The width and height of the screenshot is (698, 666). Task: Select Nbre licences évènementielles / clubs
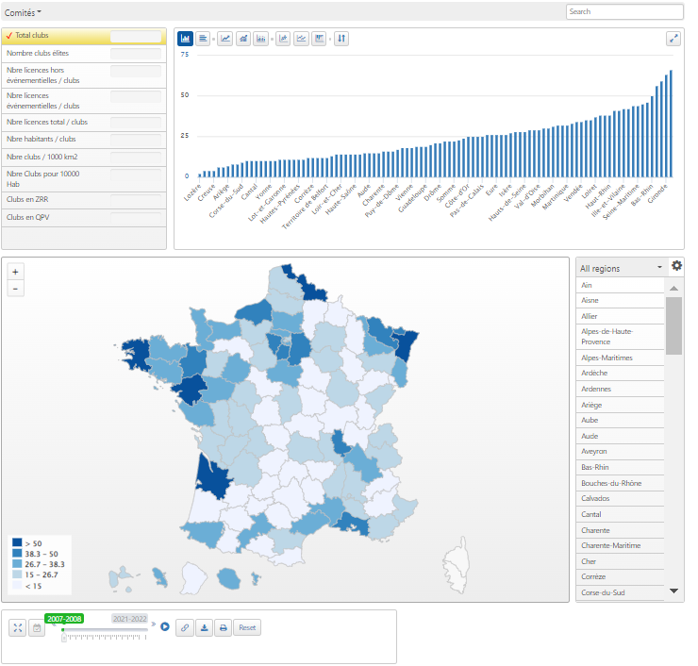(84, 101)
